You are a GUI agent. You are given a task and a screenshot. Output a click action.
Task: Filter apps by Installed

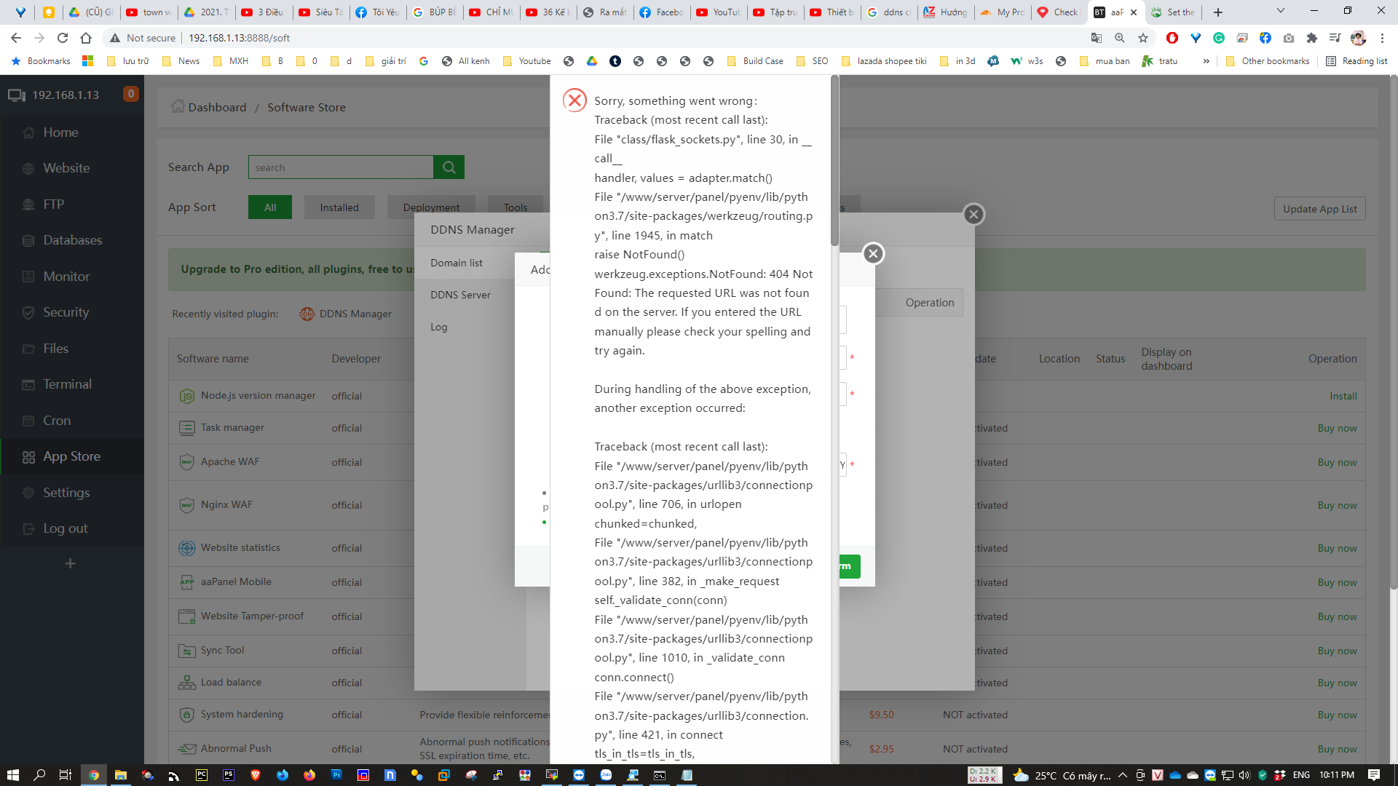coord(339,207)
